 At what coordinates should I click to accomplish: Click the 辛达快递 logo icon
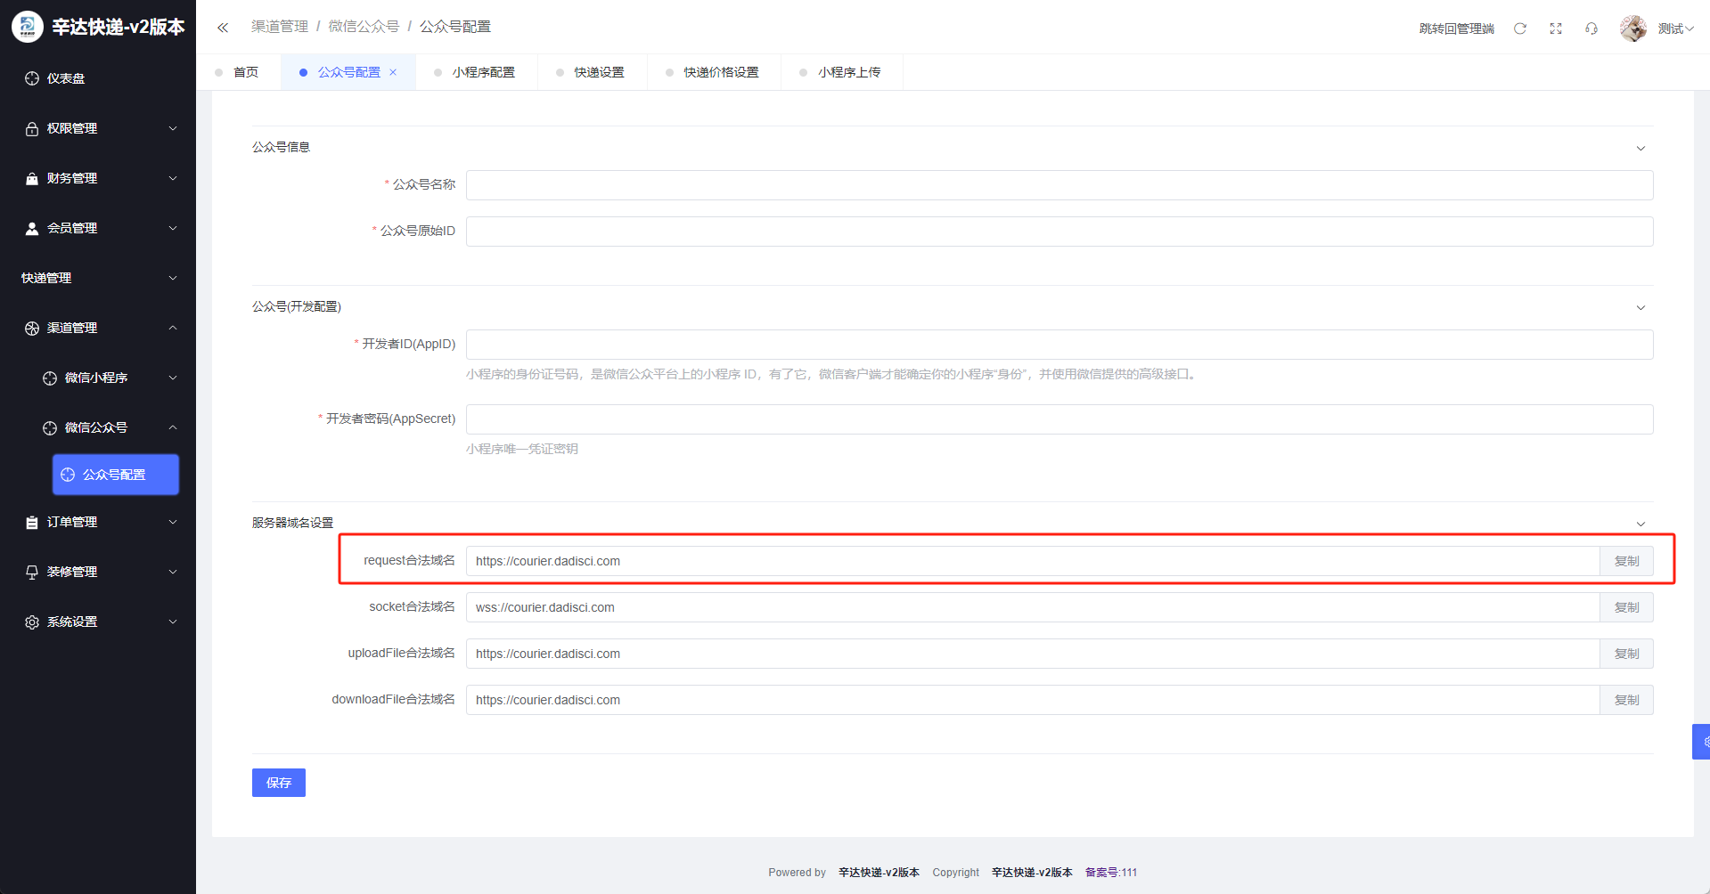[27, 27]
